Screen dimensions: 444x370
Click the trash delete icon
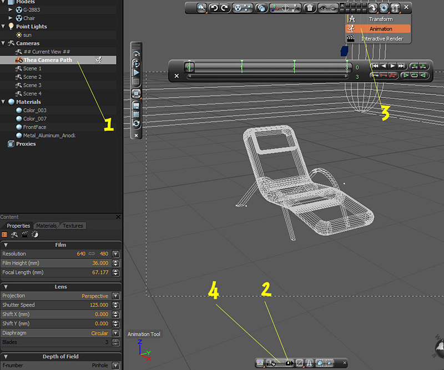[310, 8]
